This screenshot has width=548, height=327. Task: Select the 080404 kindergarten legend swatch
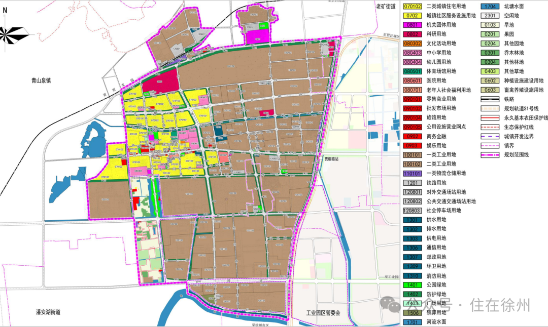click(x=413, y=62)
